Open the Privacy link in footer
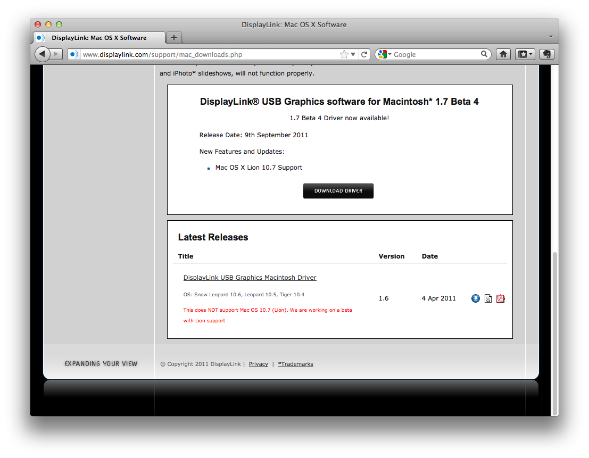The image size is (589, 458). (259, 364)
